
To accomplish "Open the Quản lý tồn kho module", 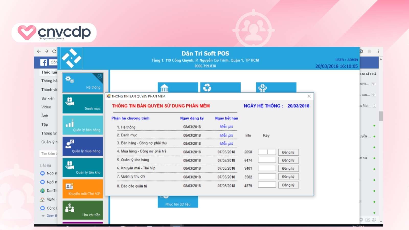I will point(82,167).
